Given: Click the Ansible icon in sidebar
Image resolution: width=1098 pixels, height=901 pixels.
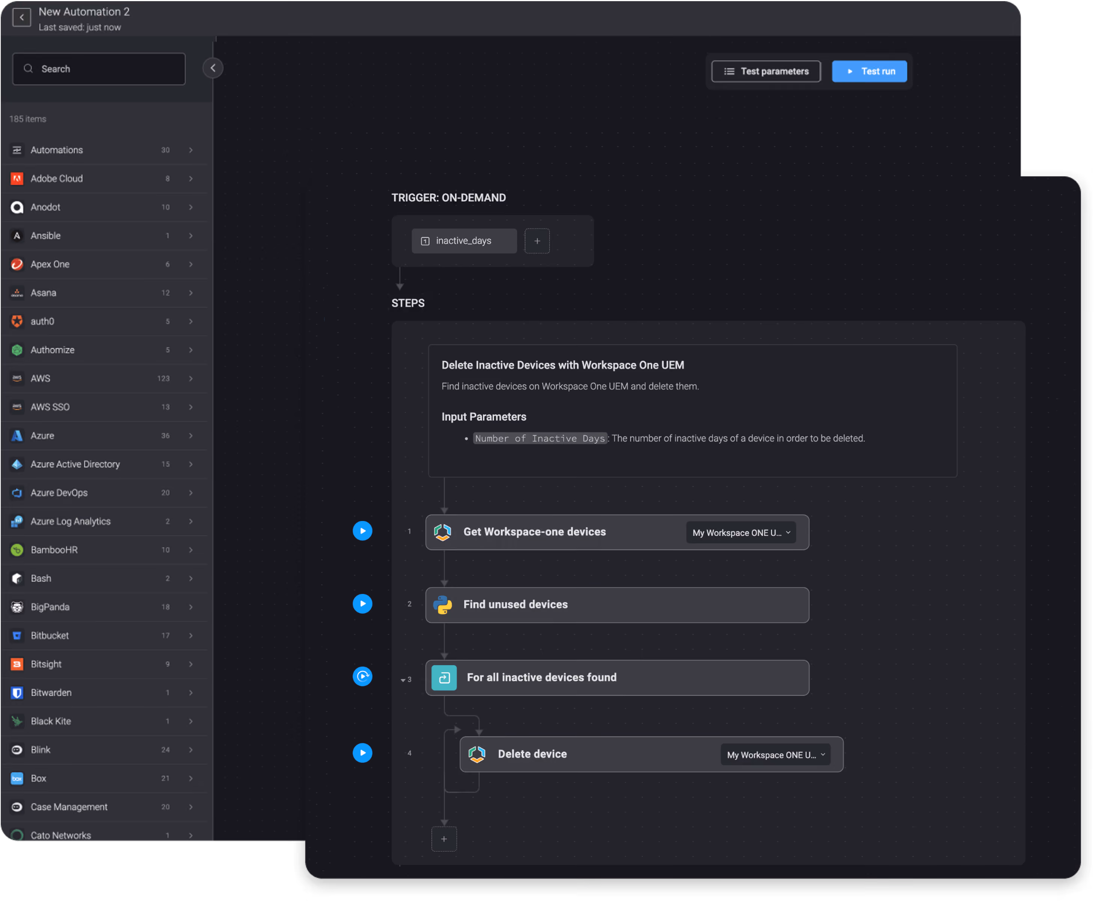Looking at the screenshot, I should point(17,236).
